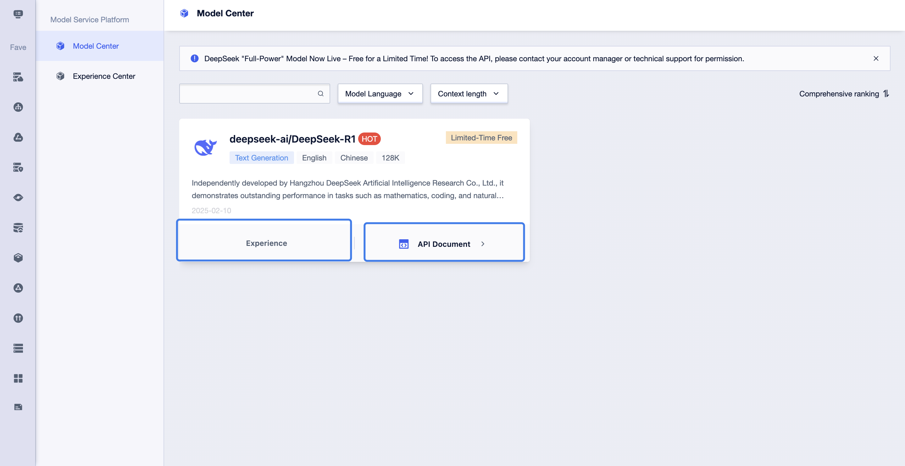This screenshot has width=905, height=466.
Task: Click Comprehensive ranking sort label
Action: (x=839, y=94)
